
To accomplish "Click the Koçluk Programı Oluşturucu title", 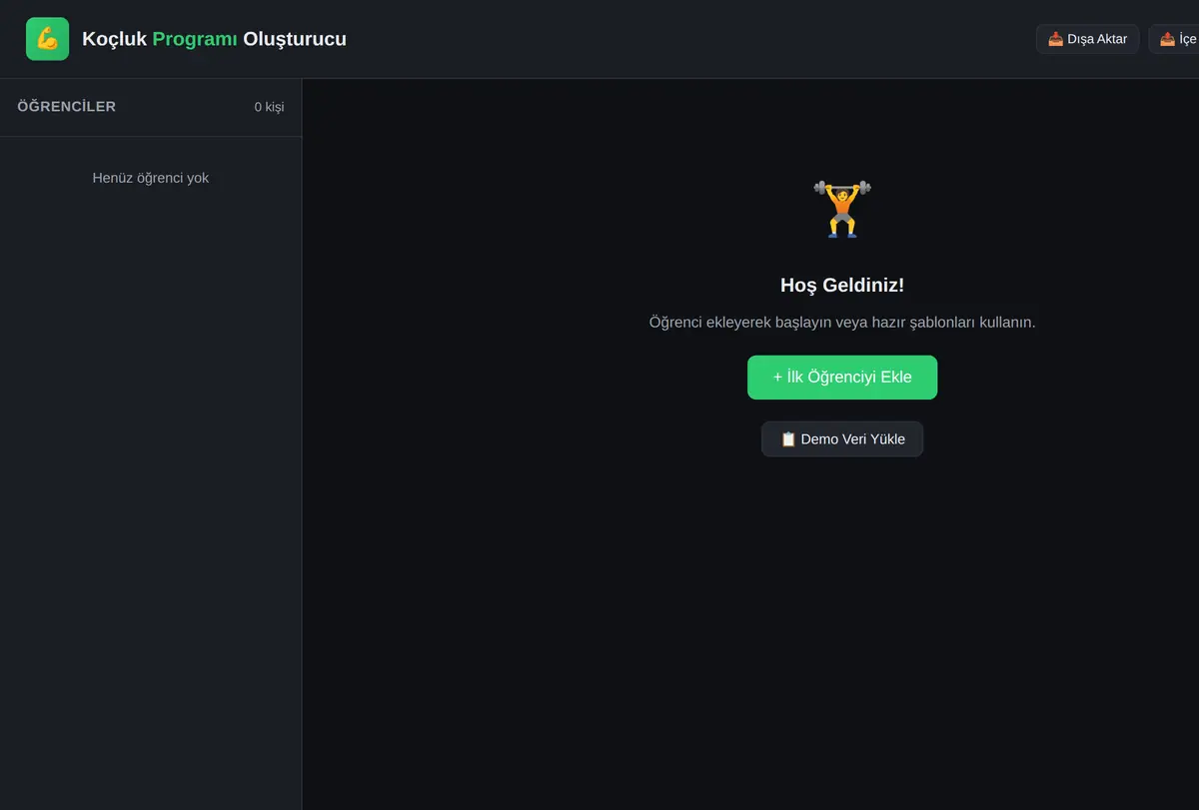I will pyautogui.click(x=214, y=39).
